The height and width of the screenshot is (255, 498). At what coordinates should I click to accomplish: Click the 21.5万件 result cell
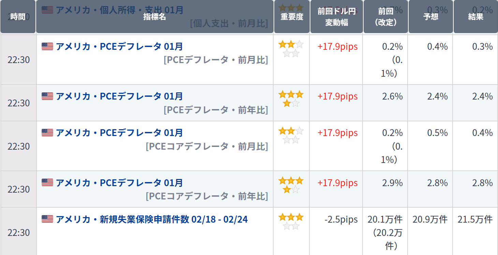[475, 219]
